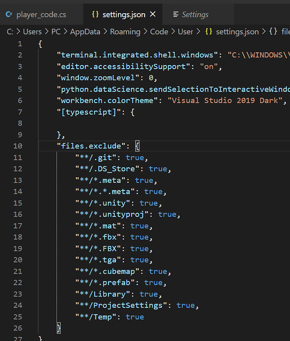Click the "**/*.tga" pattern
Image resolution: width=290 pixels, height=341 pixels.
click(98, 260)
